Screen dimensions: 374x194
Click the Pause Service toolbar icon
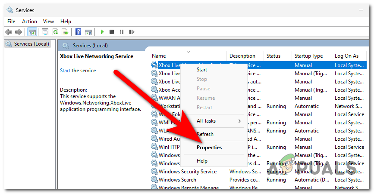(122, 32)
